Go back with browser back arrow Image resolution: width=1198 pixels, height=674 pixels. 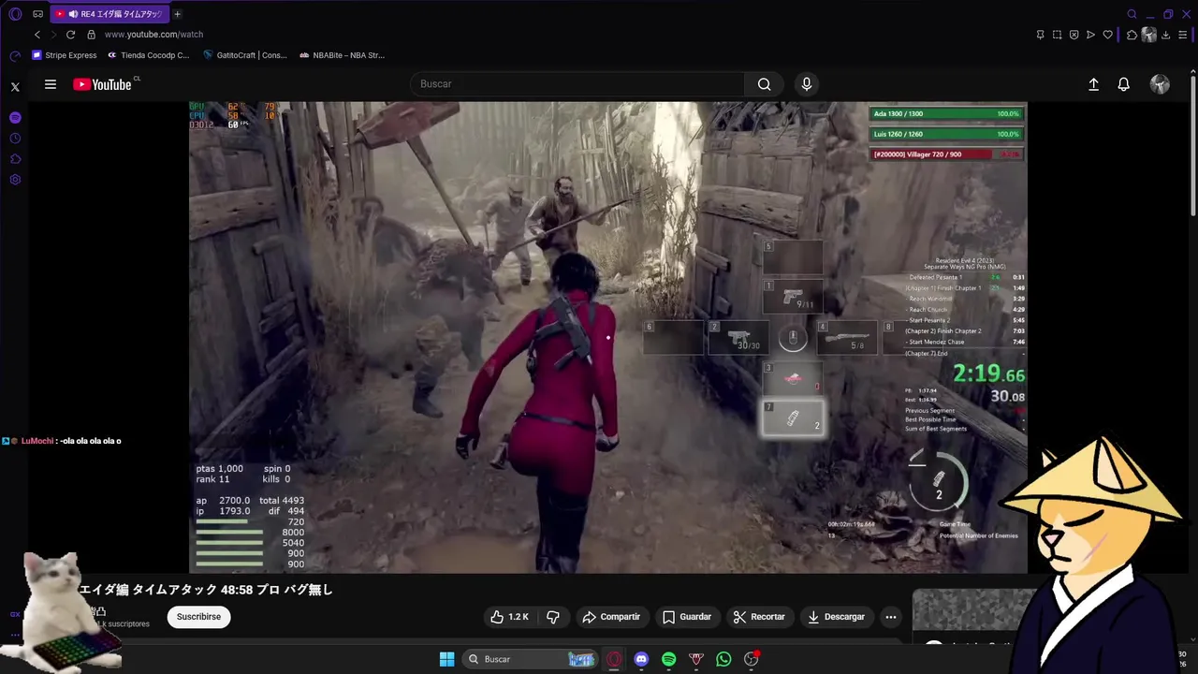pos(37,35)
